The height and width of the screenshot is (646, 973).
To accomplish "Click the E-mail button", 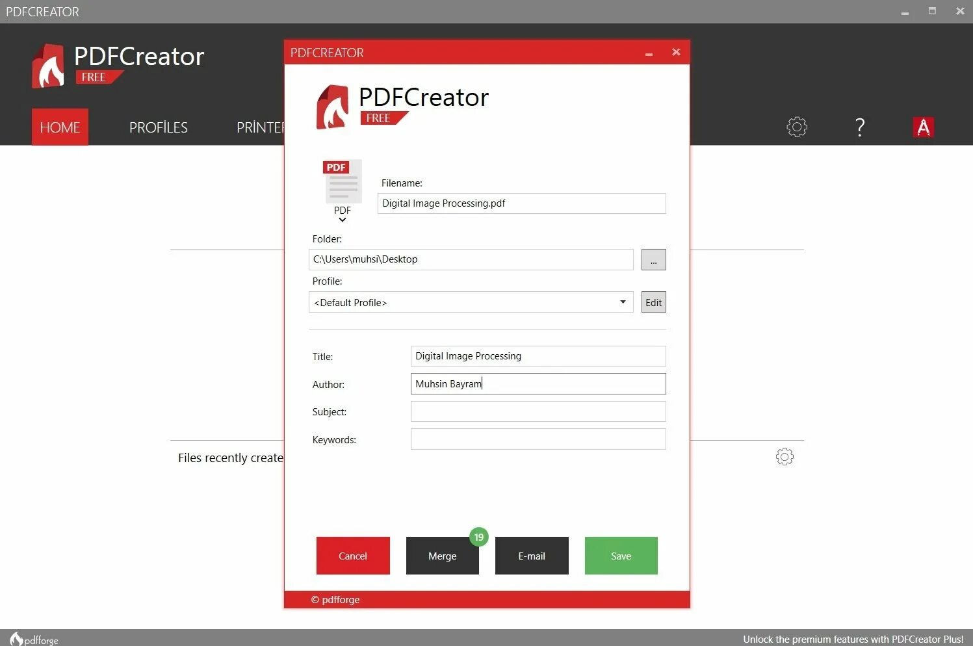I will pyautogui.click(x=532, y=556).
